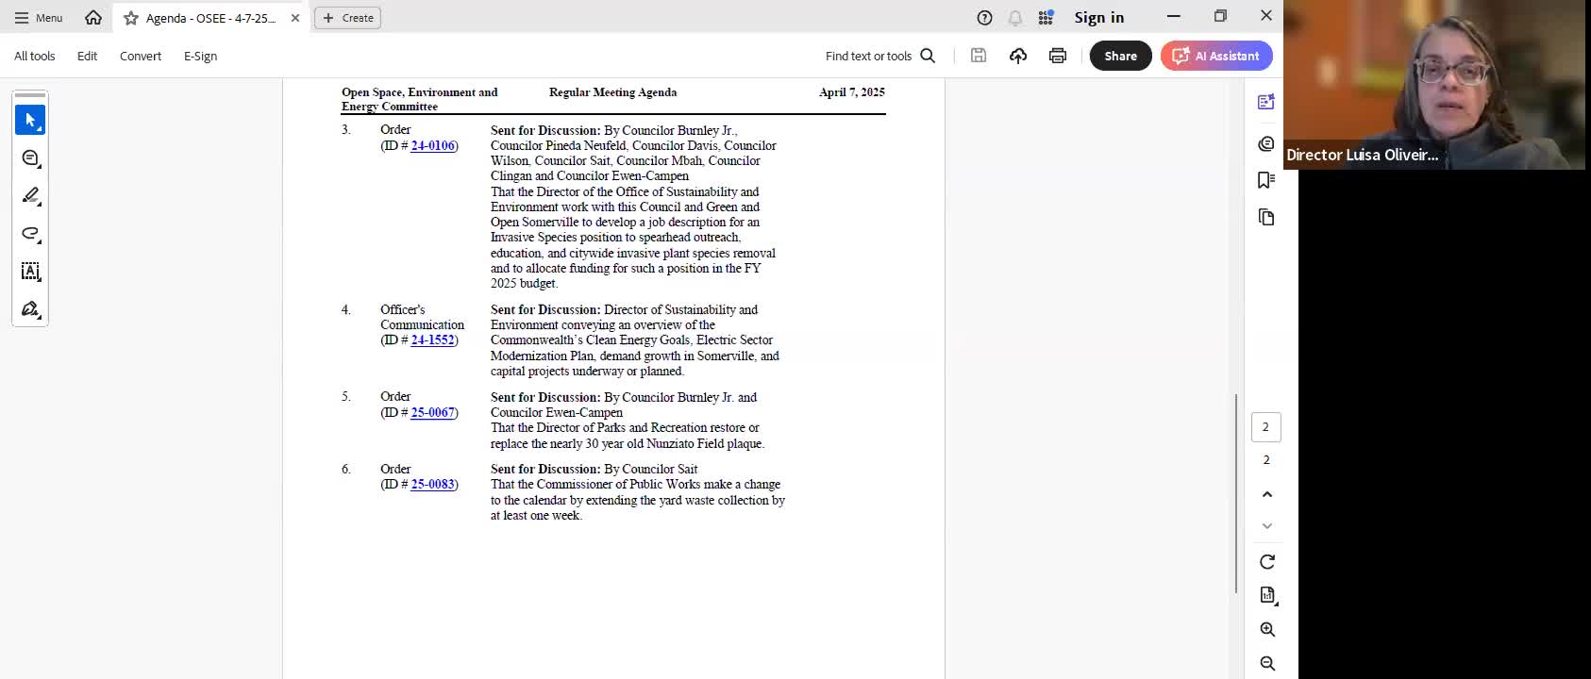Zoom in with magnifier plus icon
The width and height of the screenshot is (1591, 679).
1267,629
